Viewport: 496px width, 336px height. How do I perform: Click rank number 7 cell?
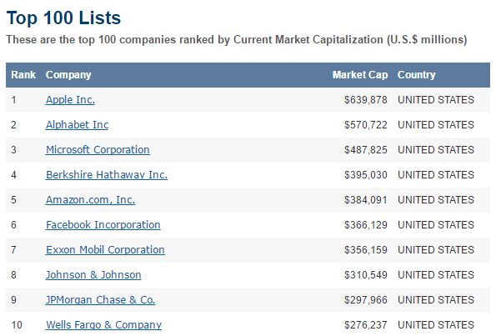tap(13, 250)
